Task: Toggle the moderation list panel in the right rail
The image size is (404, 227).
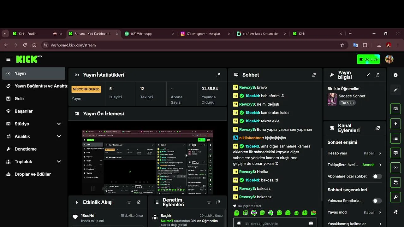Action: click(395, 138)
